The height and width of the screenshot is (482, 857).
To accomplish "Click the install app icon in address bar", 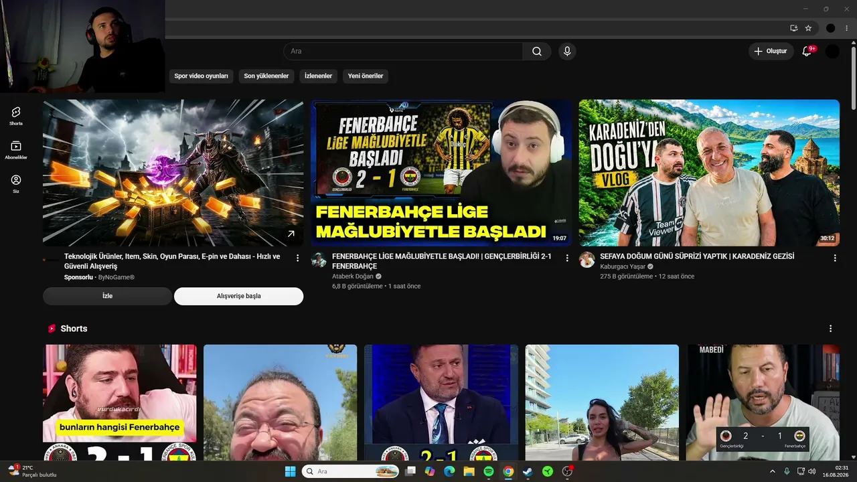I will click(x=794, y=28).
